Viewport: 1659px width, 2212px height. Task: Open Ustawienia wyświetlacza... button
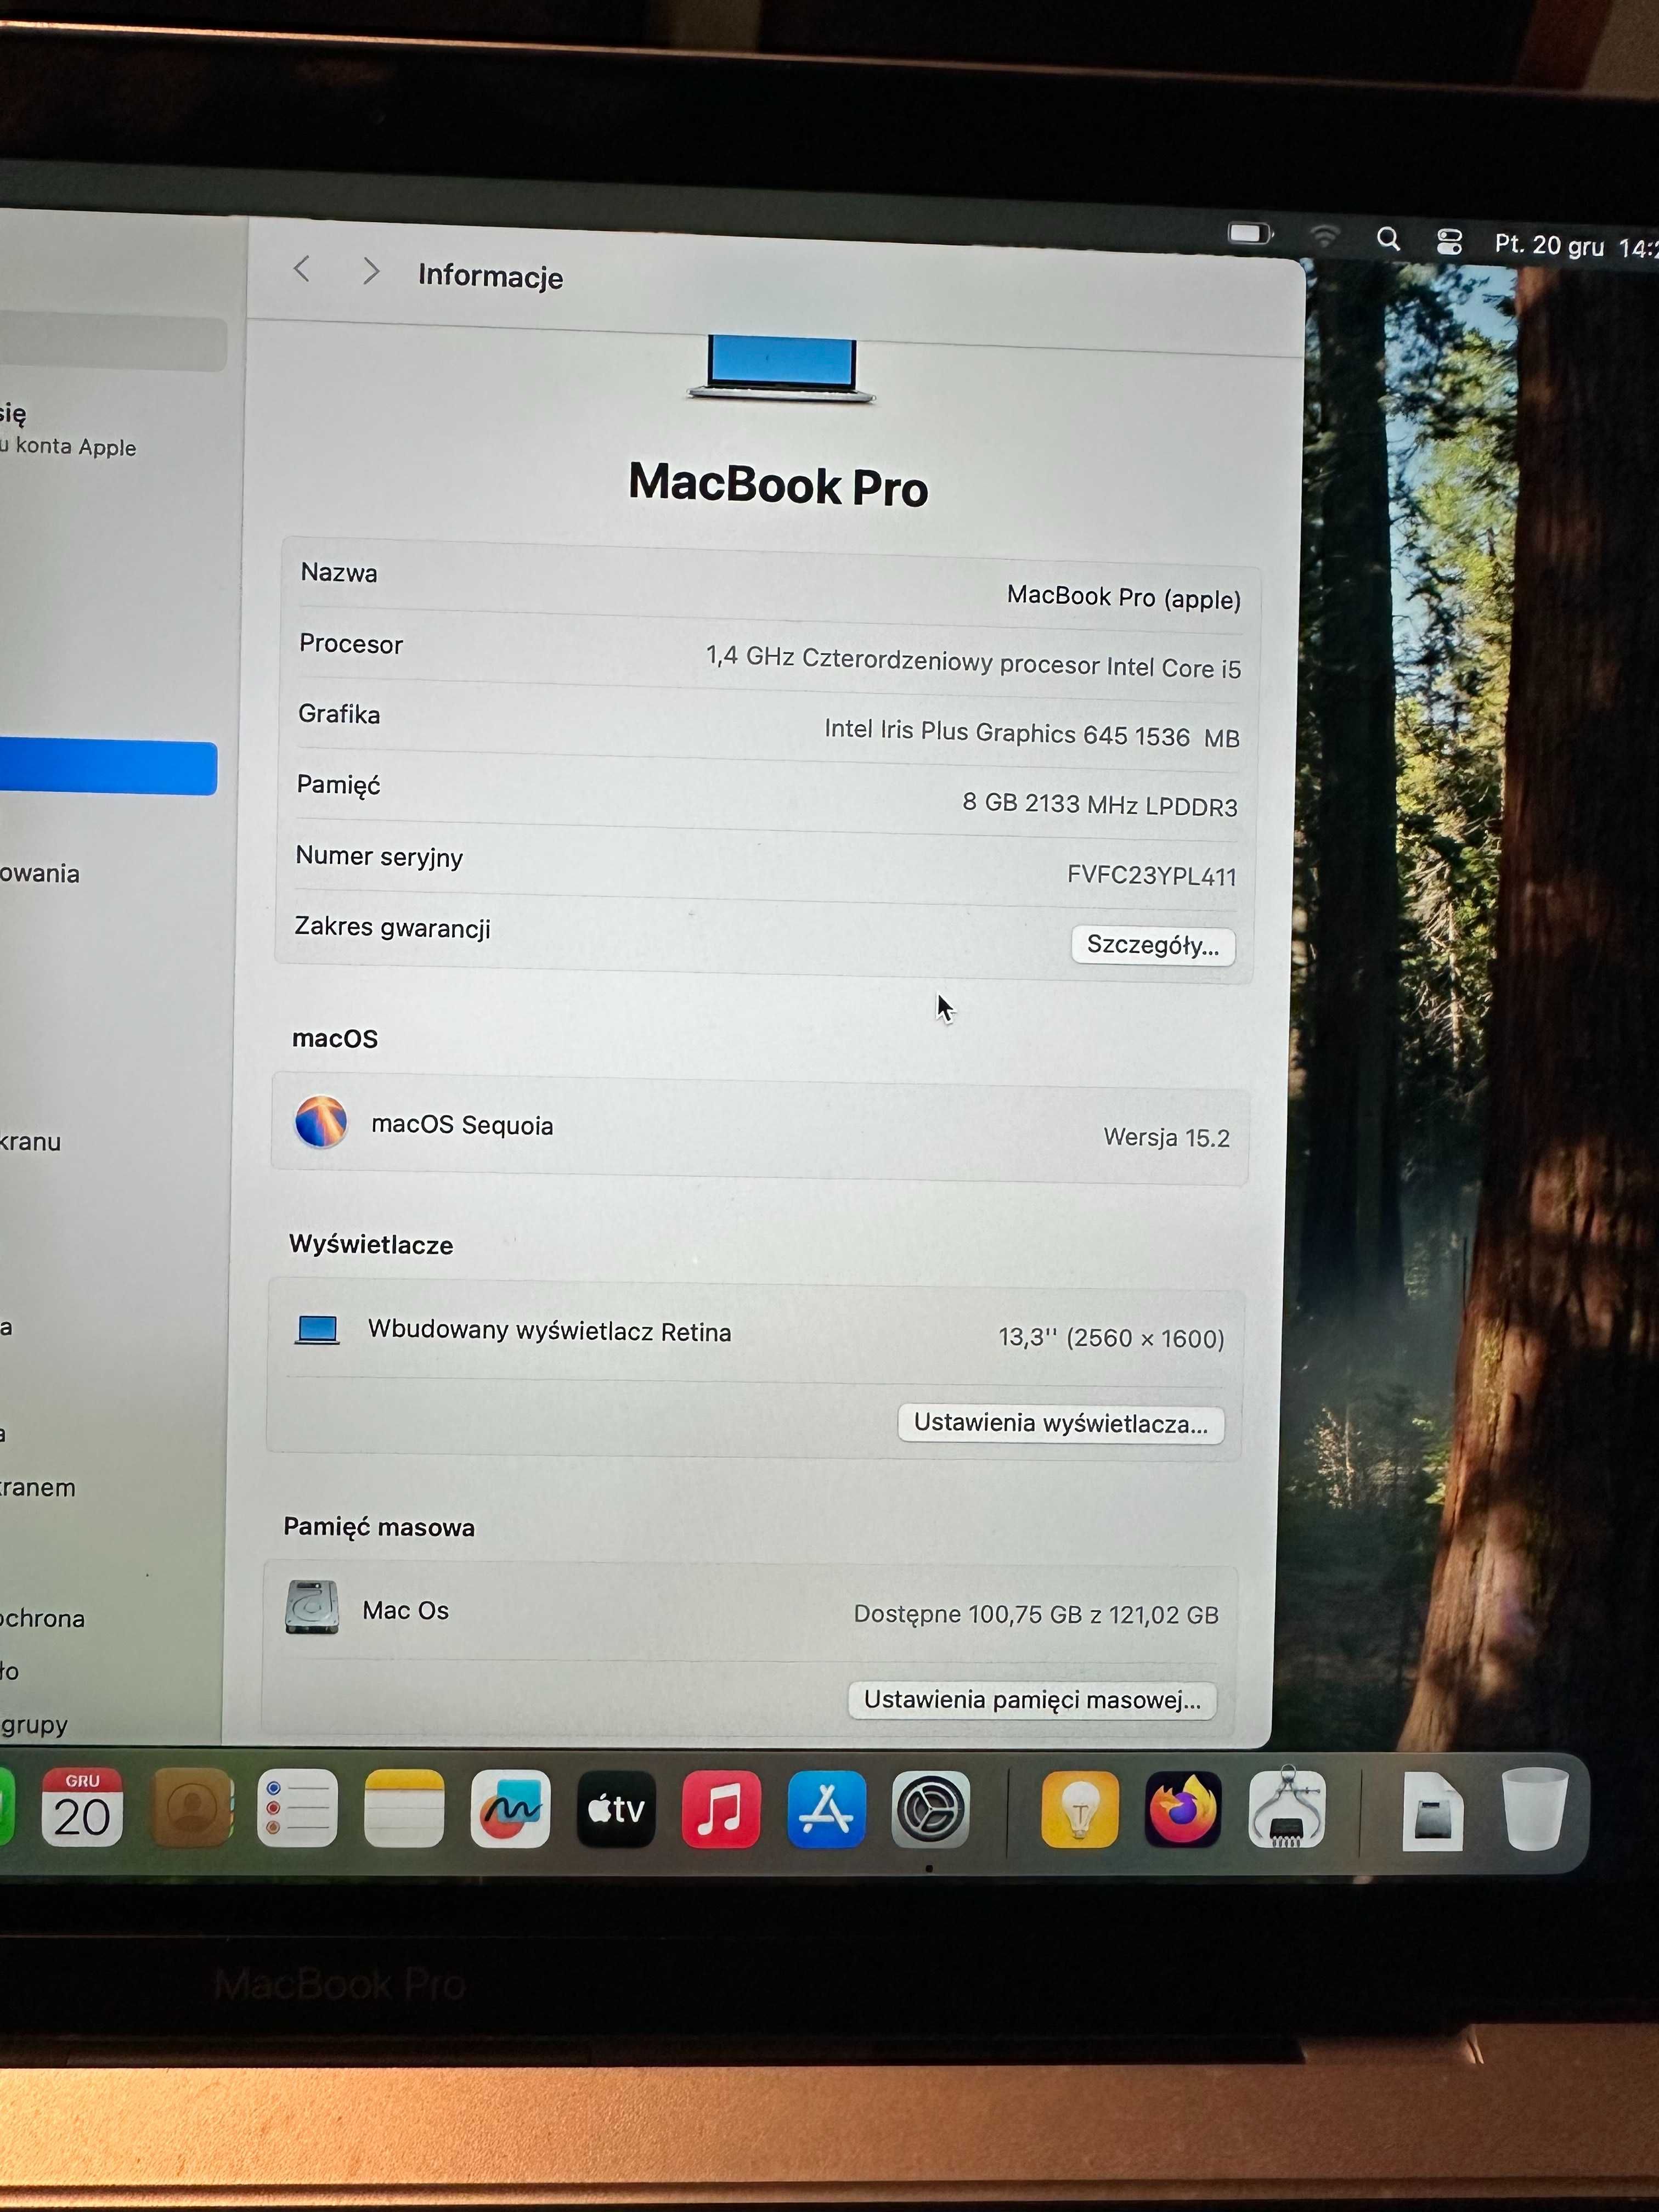tap(1061, 1423)
